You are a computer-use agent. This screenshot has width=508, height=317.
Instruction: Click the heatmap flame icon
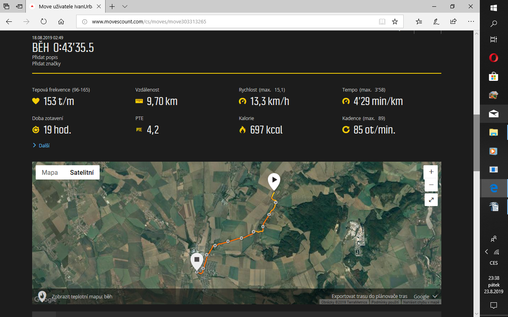pyautogui.click(x=42, y=296)
